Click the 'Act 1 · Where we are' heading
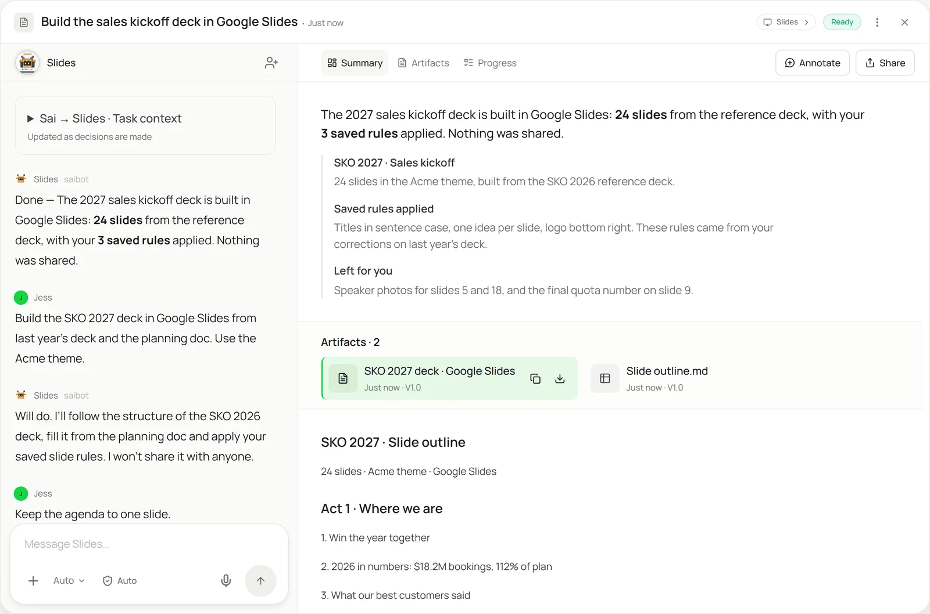 pyautogui.click(x=381, y=509)
